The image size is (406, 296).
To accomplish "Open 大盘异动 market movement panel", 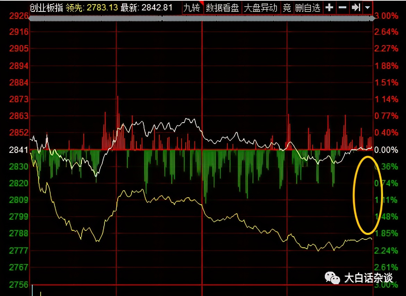I will point(261,8).
